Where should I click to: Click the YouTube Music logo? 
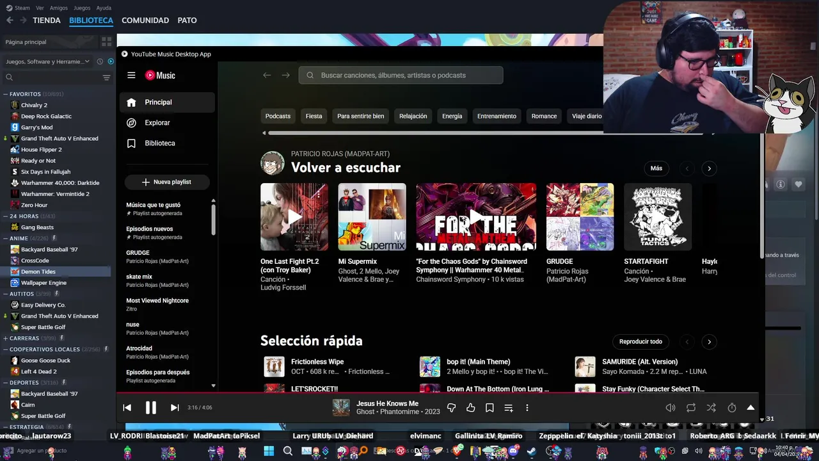(160, 75)
